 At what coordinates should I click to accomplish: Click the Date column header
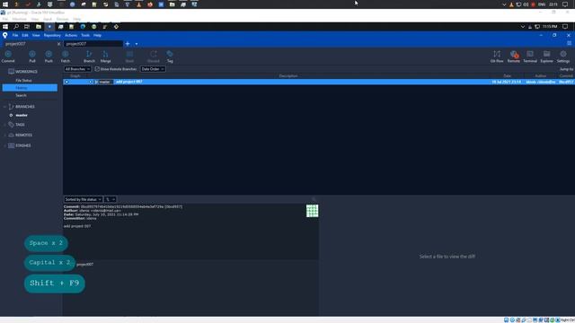(507, 75)
